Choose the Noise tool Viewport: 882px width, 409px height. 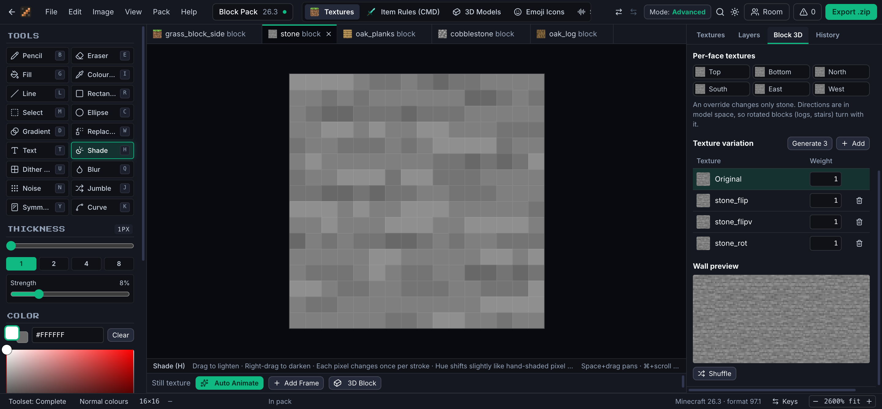(x=37, y=188)
